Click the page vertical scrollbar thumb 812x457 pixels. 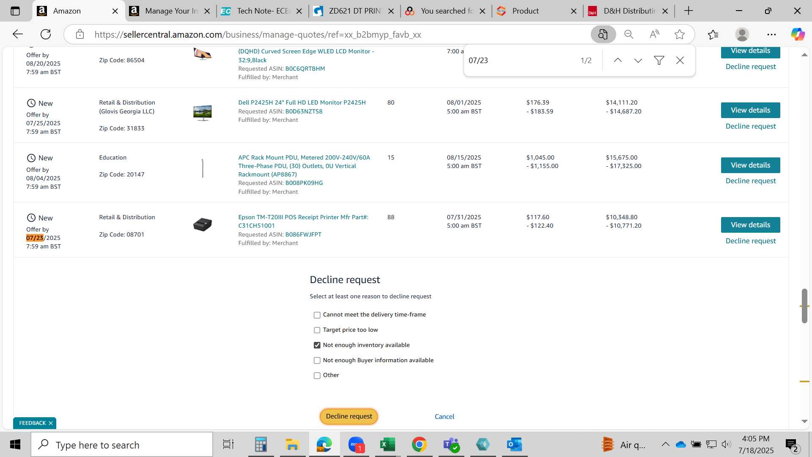coord(804,306)
